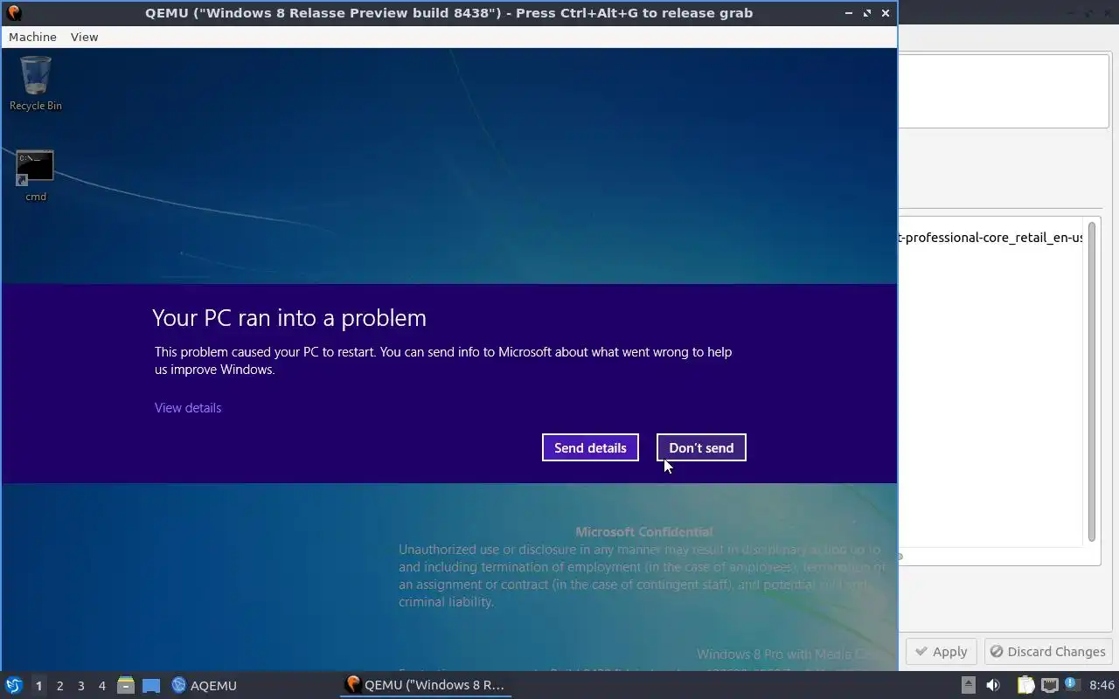Open the Lubuntu start menu icon

13,685
